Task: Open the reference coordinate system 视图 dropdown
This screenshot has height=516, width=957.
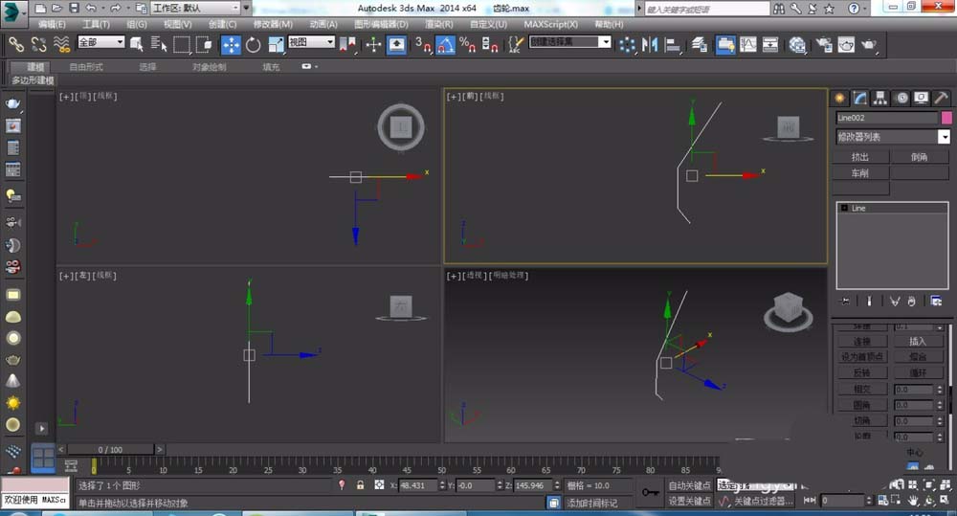Action: pos(311,42)
